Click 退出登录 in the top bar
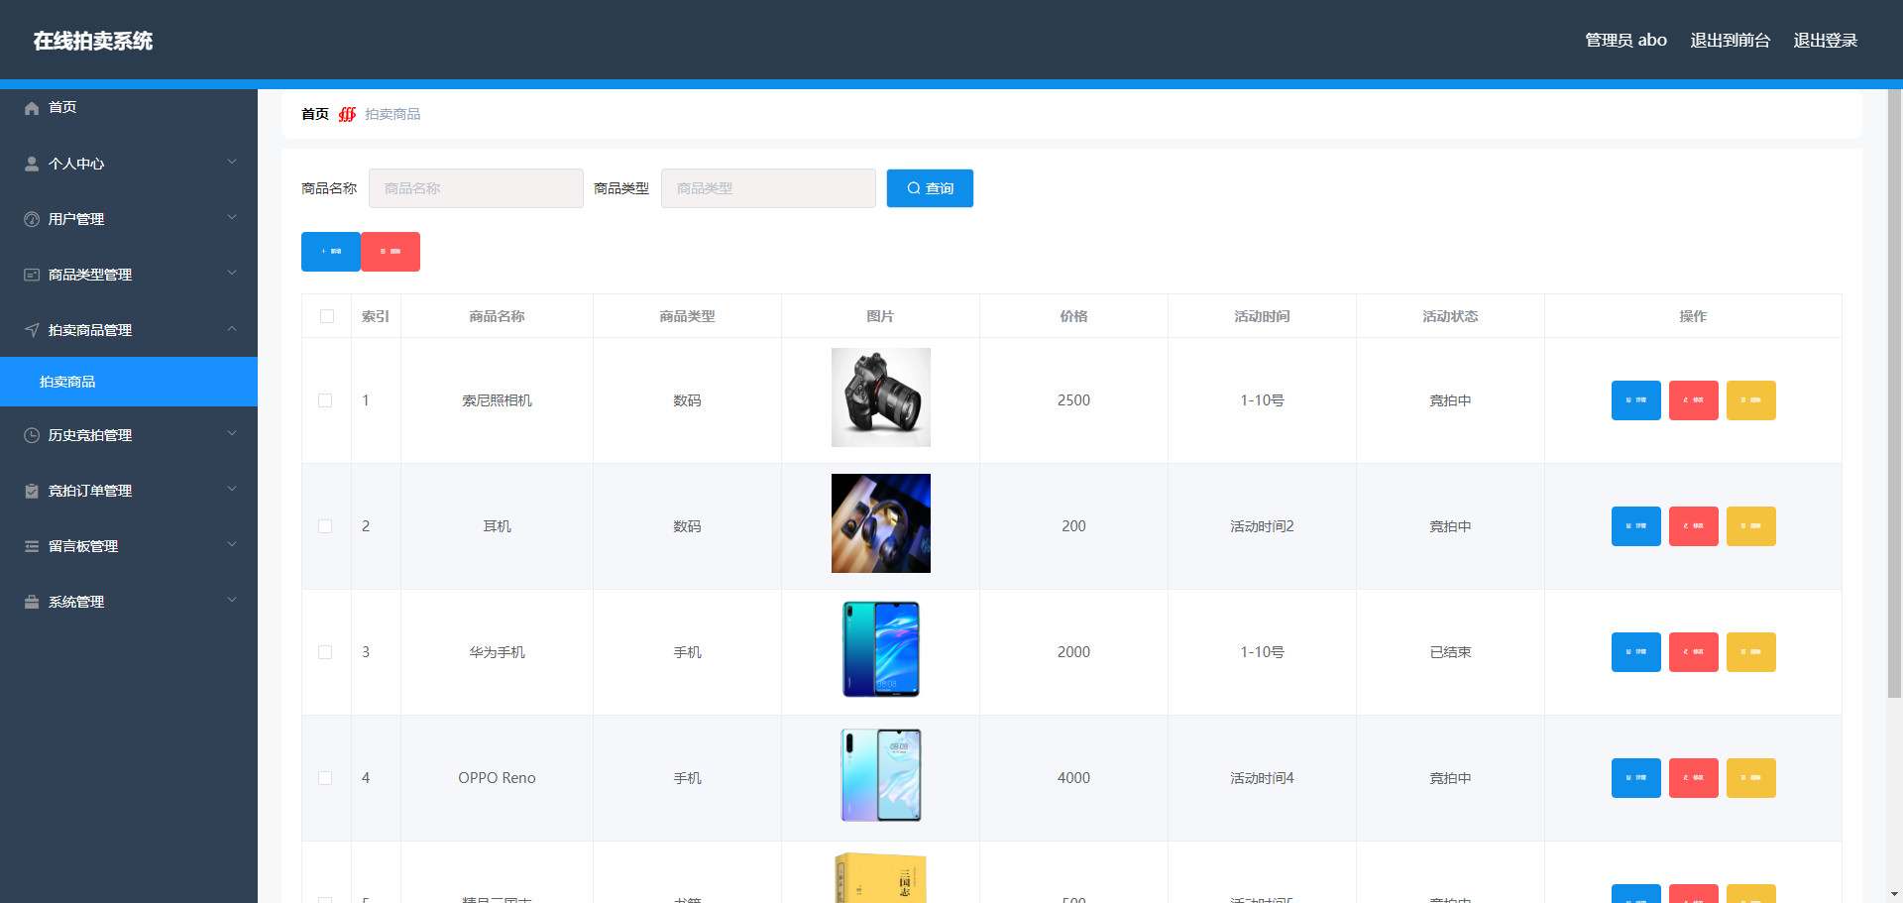This screenshot has width=1903, height=903. click(x=1825, y=41)
